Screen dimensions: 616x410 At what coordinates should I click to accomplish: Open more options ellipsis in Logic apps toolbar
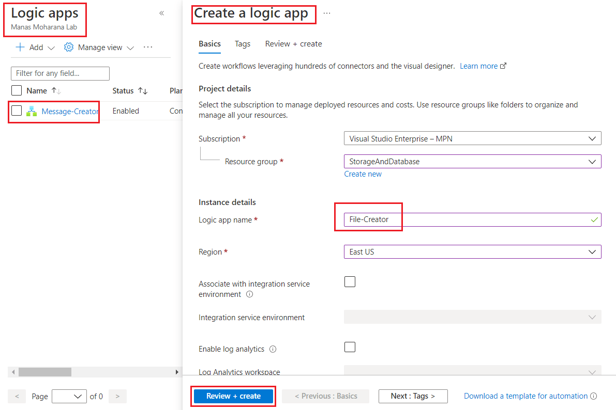pos(148,47)
